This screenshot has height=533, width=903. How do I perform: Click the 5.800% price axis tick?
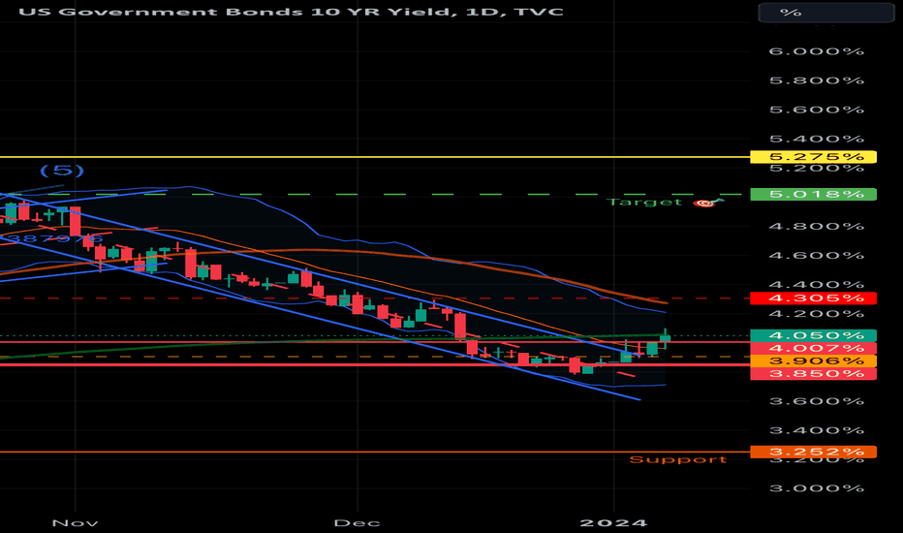pos(817,80)
